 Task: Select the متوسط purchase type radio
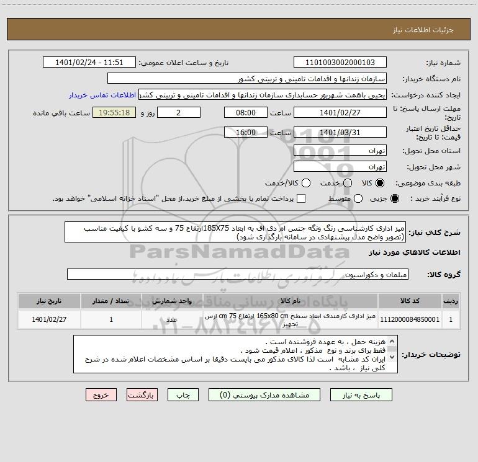(358, 198)
